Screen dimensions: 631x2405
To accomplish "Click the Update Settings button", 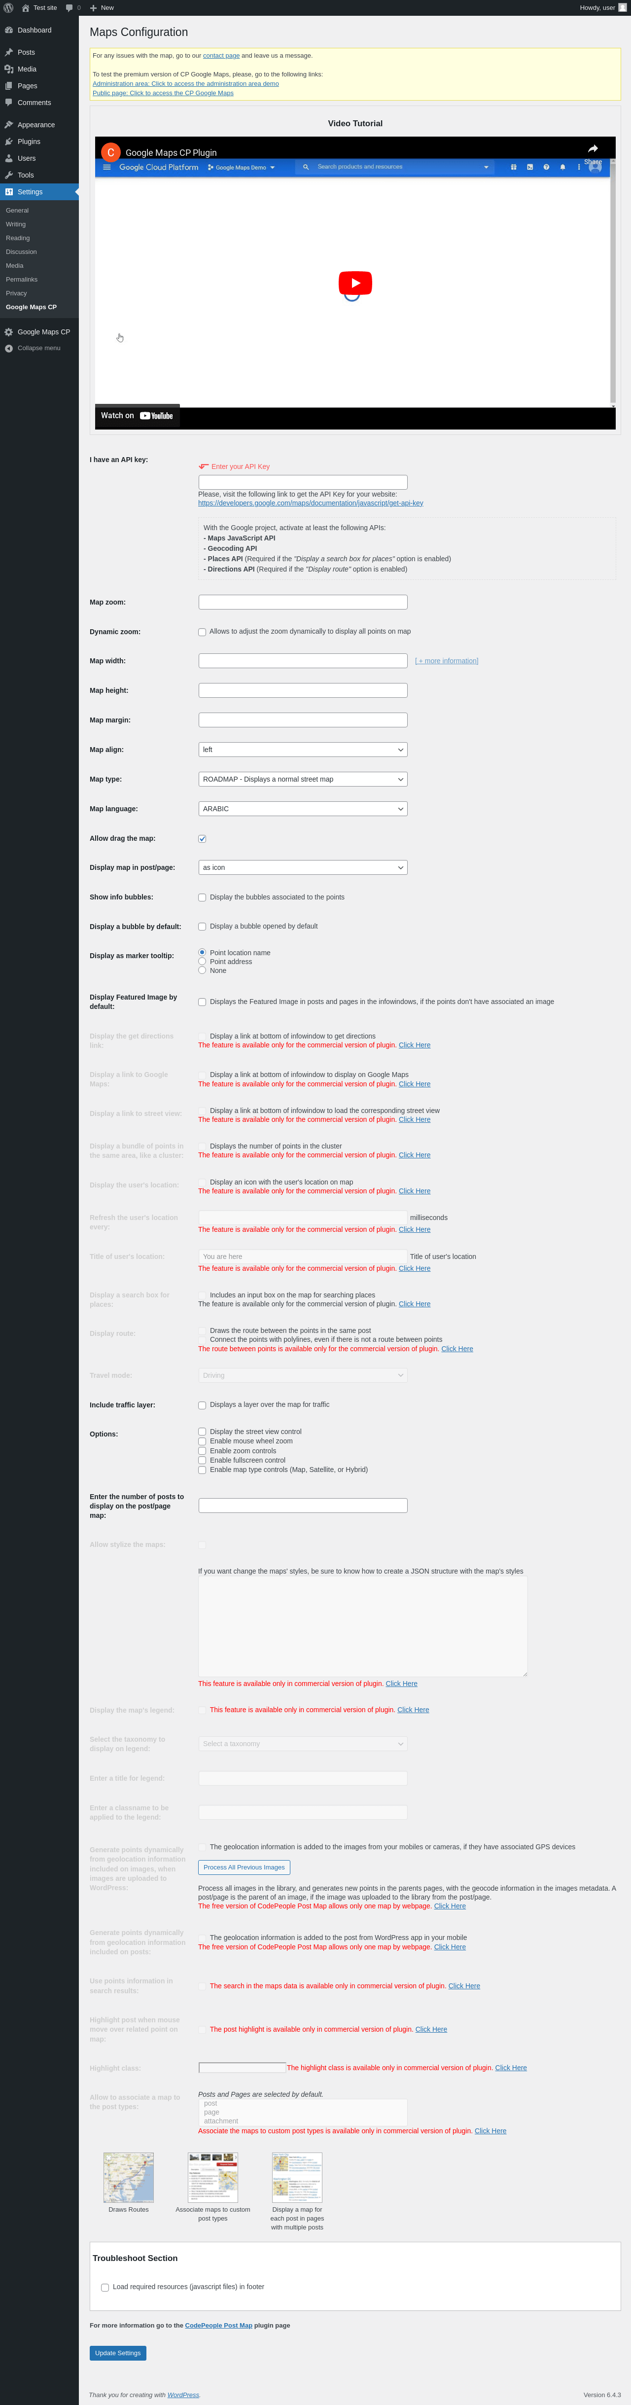I will click(x=118, y=2353).
